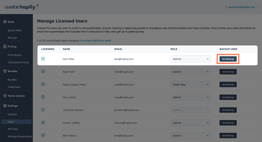Click the name Dax Miller
Viewport: 262px width, 142px height.
68,59
